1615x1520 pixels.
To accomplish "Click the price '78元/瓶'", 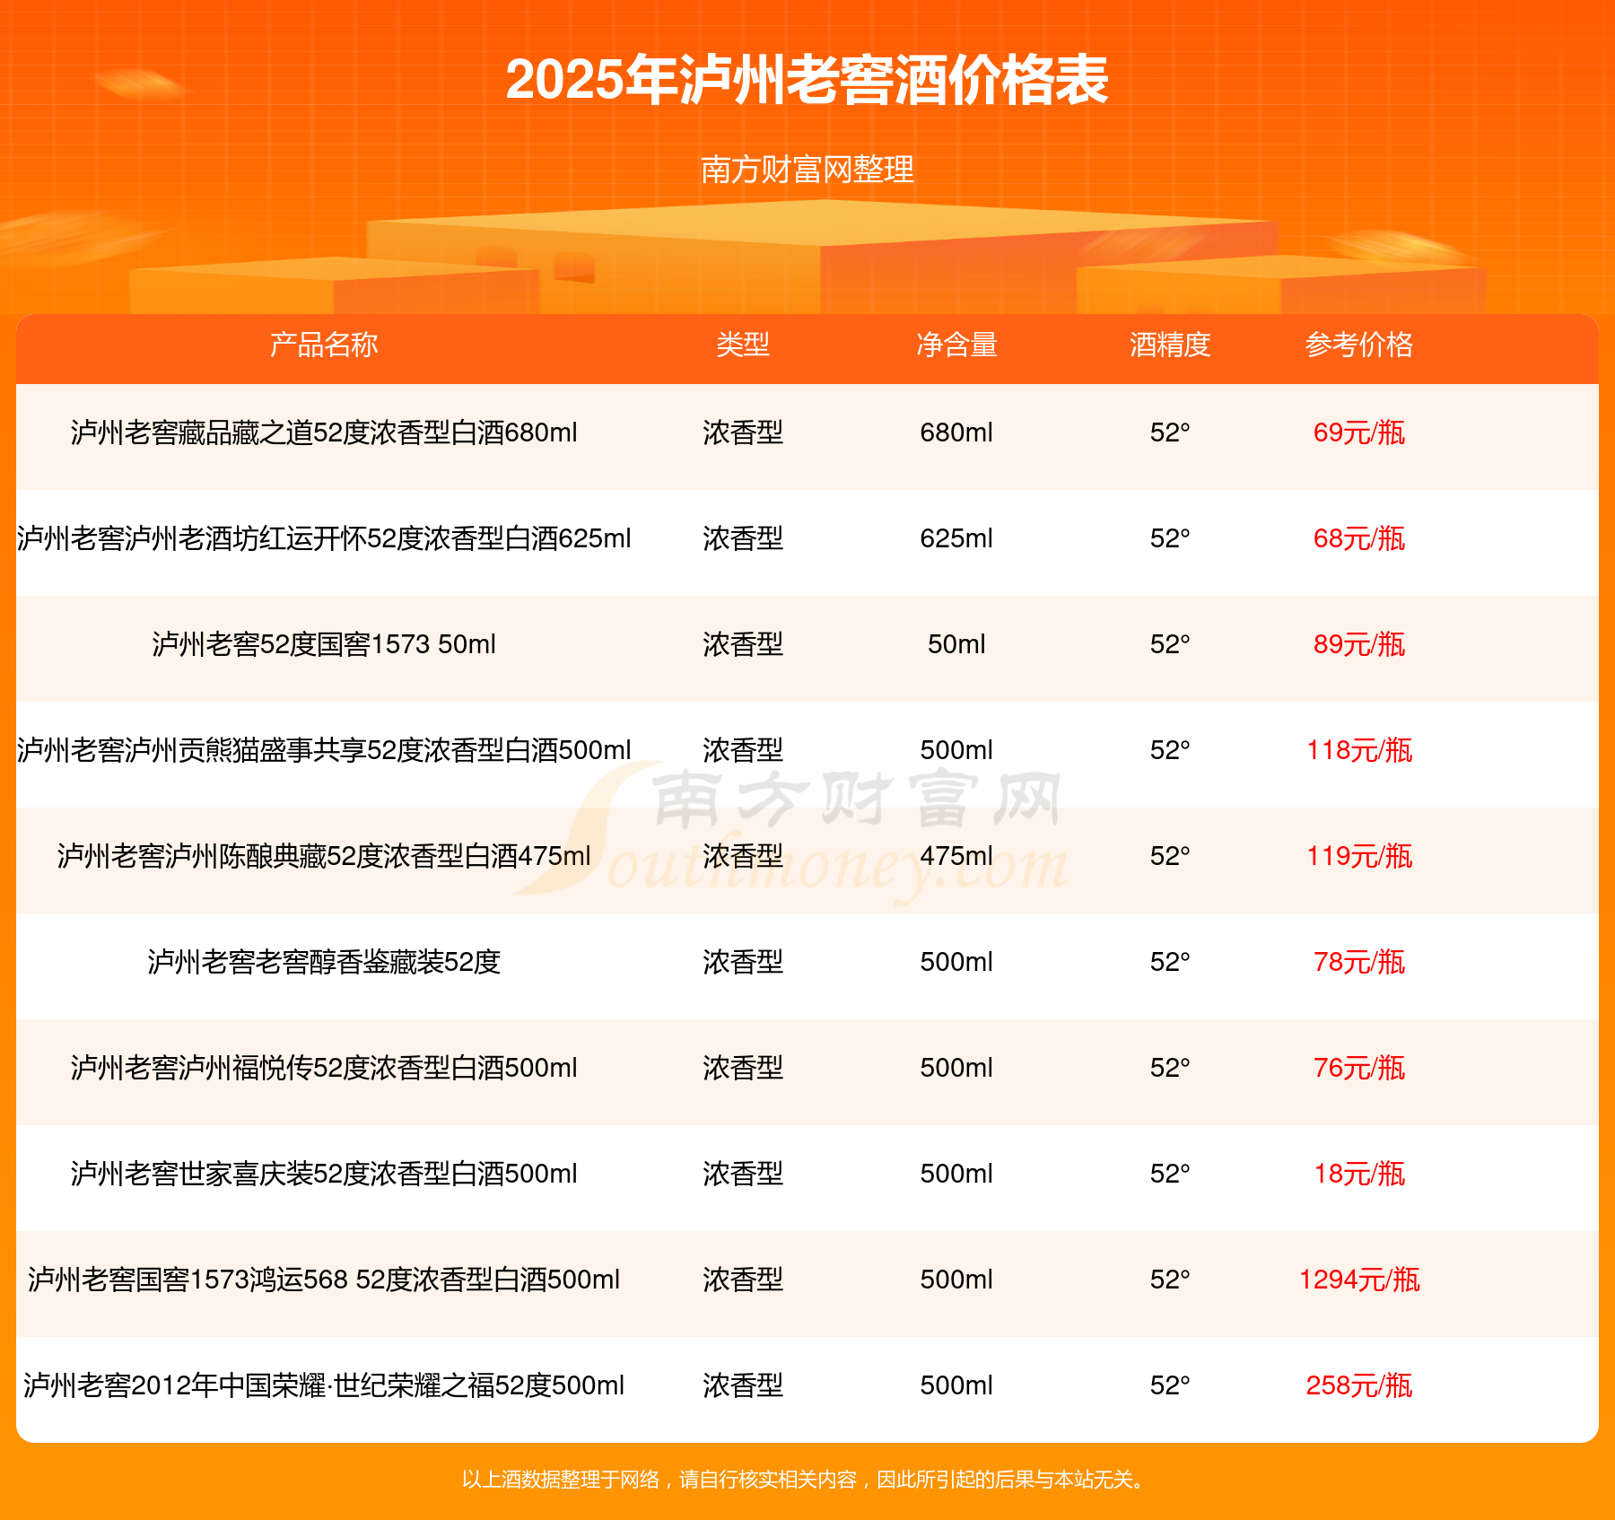I will (1359, 962).
